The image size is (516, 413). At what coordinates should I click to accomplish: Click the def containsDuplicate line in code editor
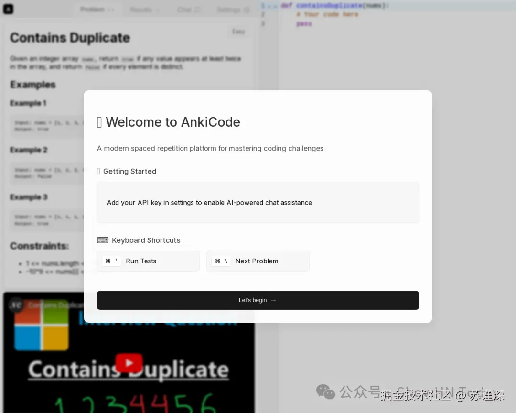point(334,5)
